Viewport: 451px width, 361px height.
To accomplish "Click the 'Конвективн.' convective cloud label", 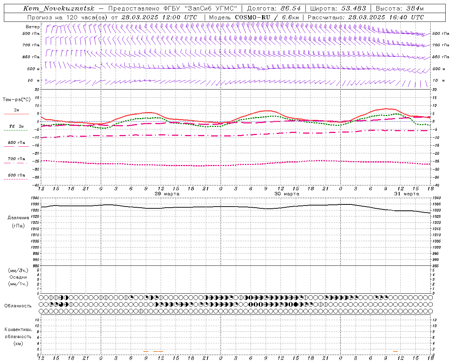I will [x=18, y=330].
